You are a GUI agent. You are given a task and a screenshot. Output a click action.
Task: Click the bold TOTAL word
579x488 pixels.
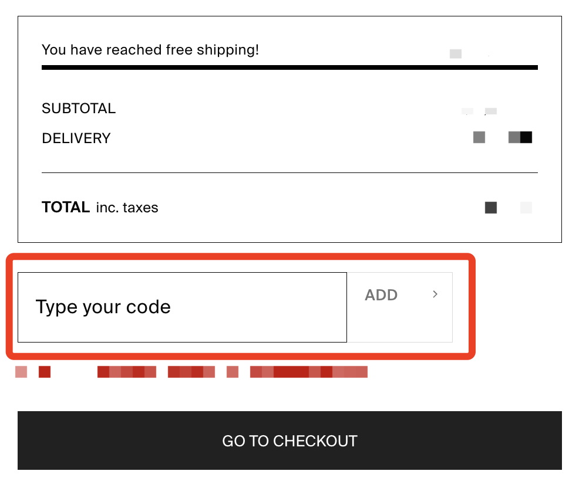click(66, 207)
